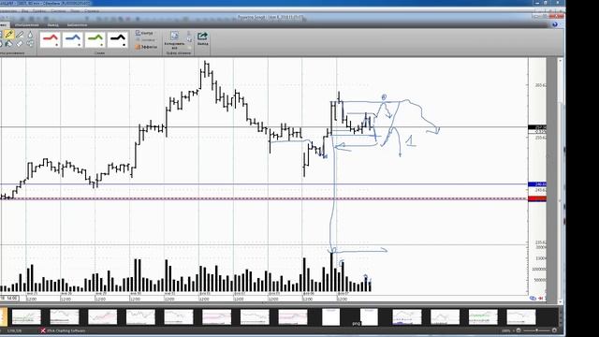
Task: Click the Копировать все clipboard button
Action: pyautogui.click(x=175, y=40)
